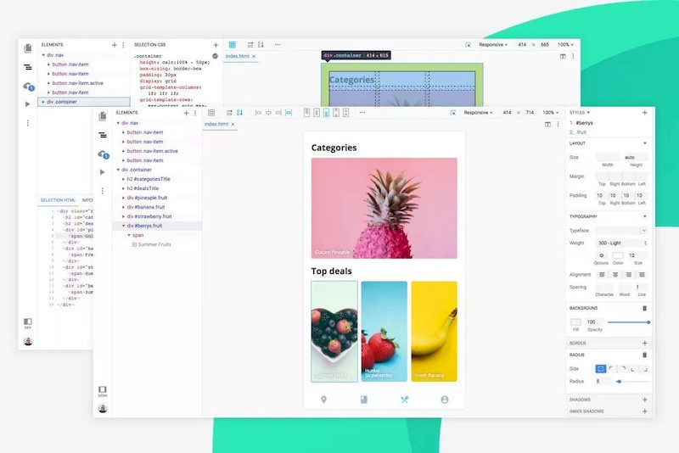Viewport: 679px width, 453px height.
Task: Click the align right icon in front window toolbar
Action: point(278,113)
